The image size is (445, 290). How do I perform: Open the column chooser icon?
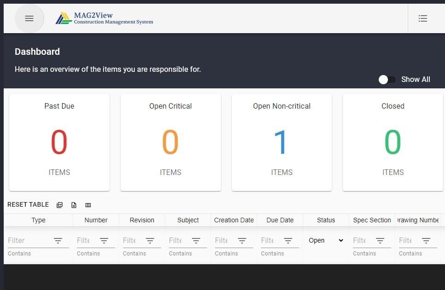click(88, 205)
